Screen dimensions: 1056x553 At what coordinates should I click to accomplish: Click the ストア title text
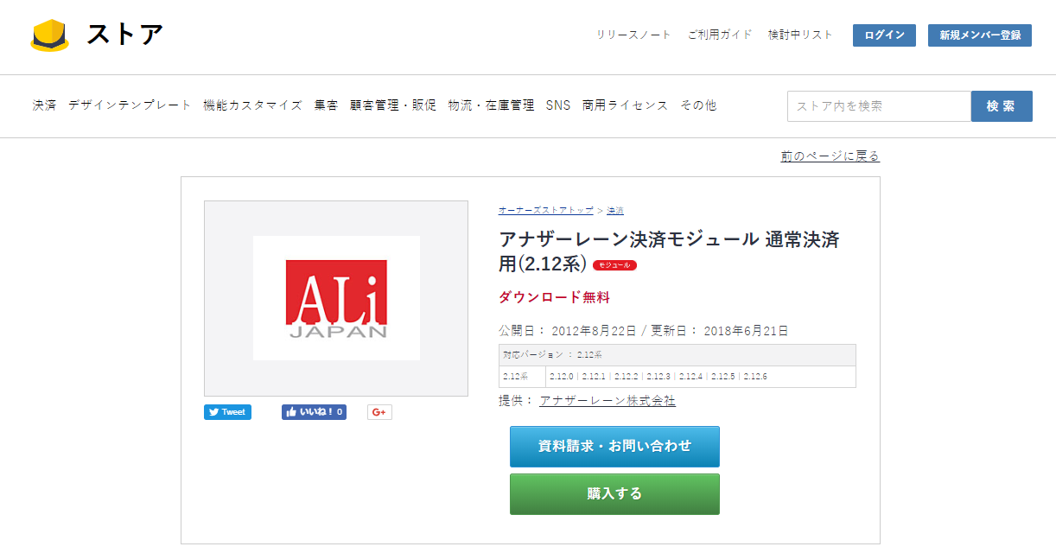124,35
